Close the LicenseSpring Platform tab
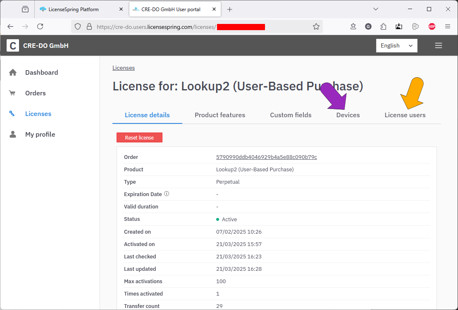 click(121, 9)
